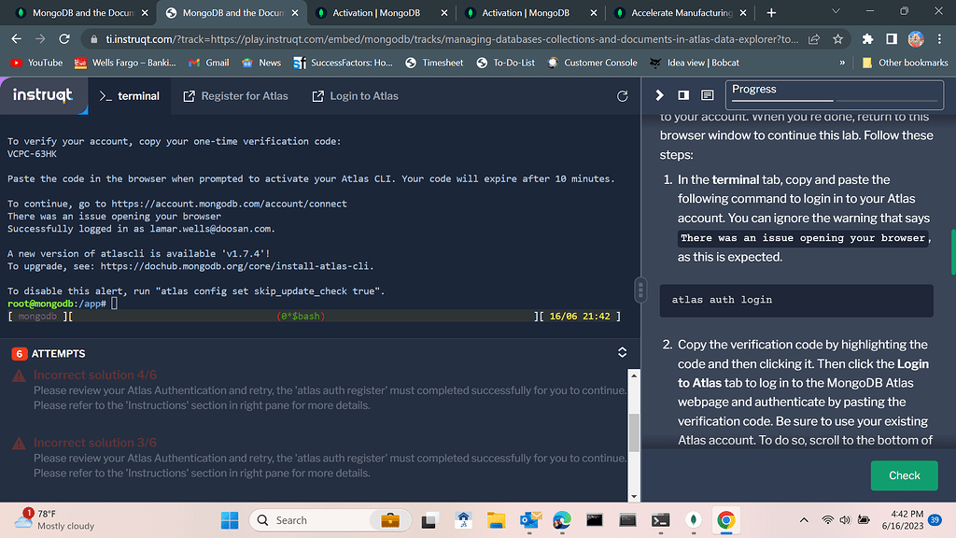
Task: Open the Login to Atlas tab
Action: pos(355,96)
